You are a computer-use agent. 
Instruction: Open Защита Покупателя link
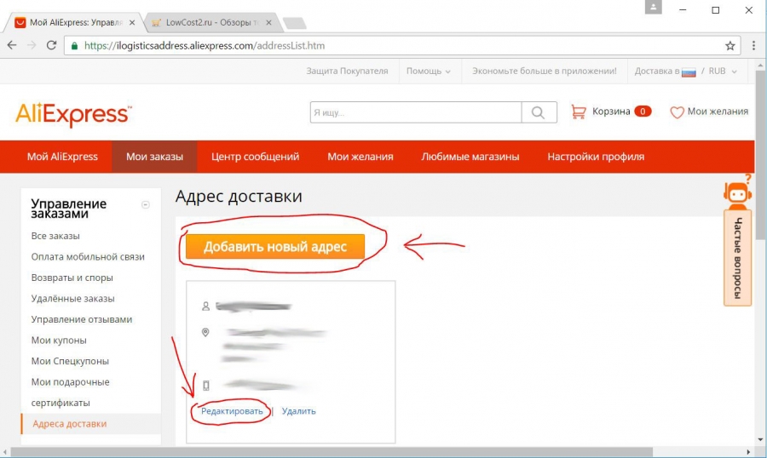tap(347, 71)
